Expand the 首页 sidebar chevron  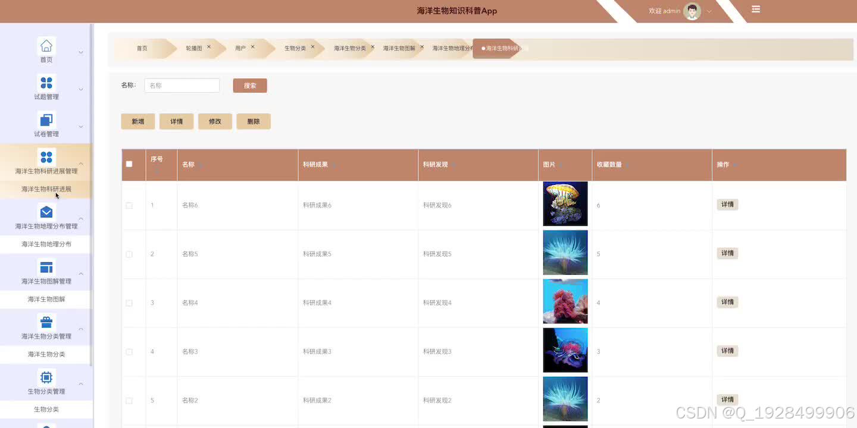81,52
